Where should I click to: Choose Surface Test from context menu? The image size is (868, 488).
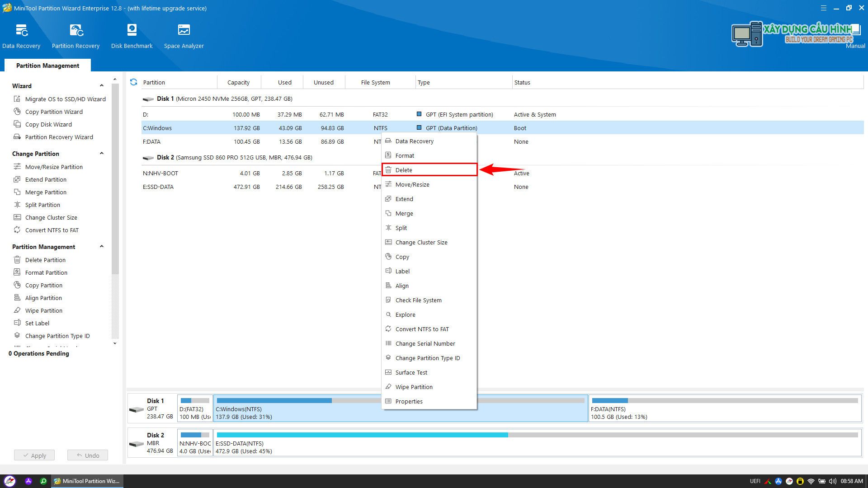(429, 372)
